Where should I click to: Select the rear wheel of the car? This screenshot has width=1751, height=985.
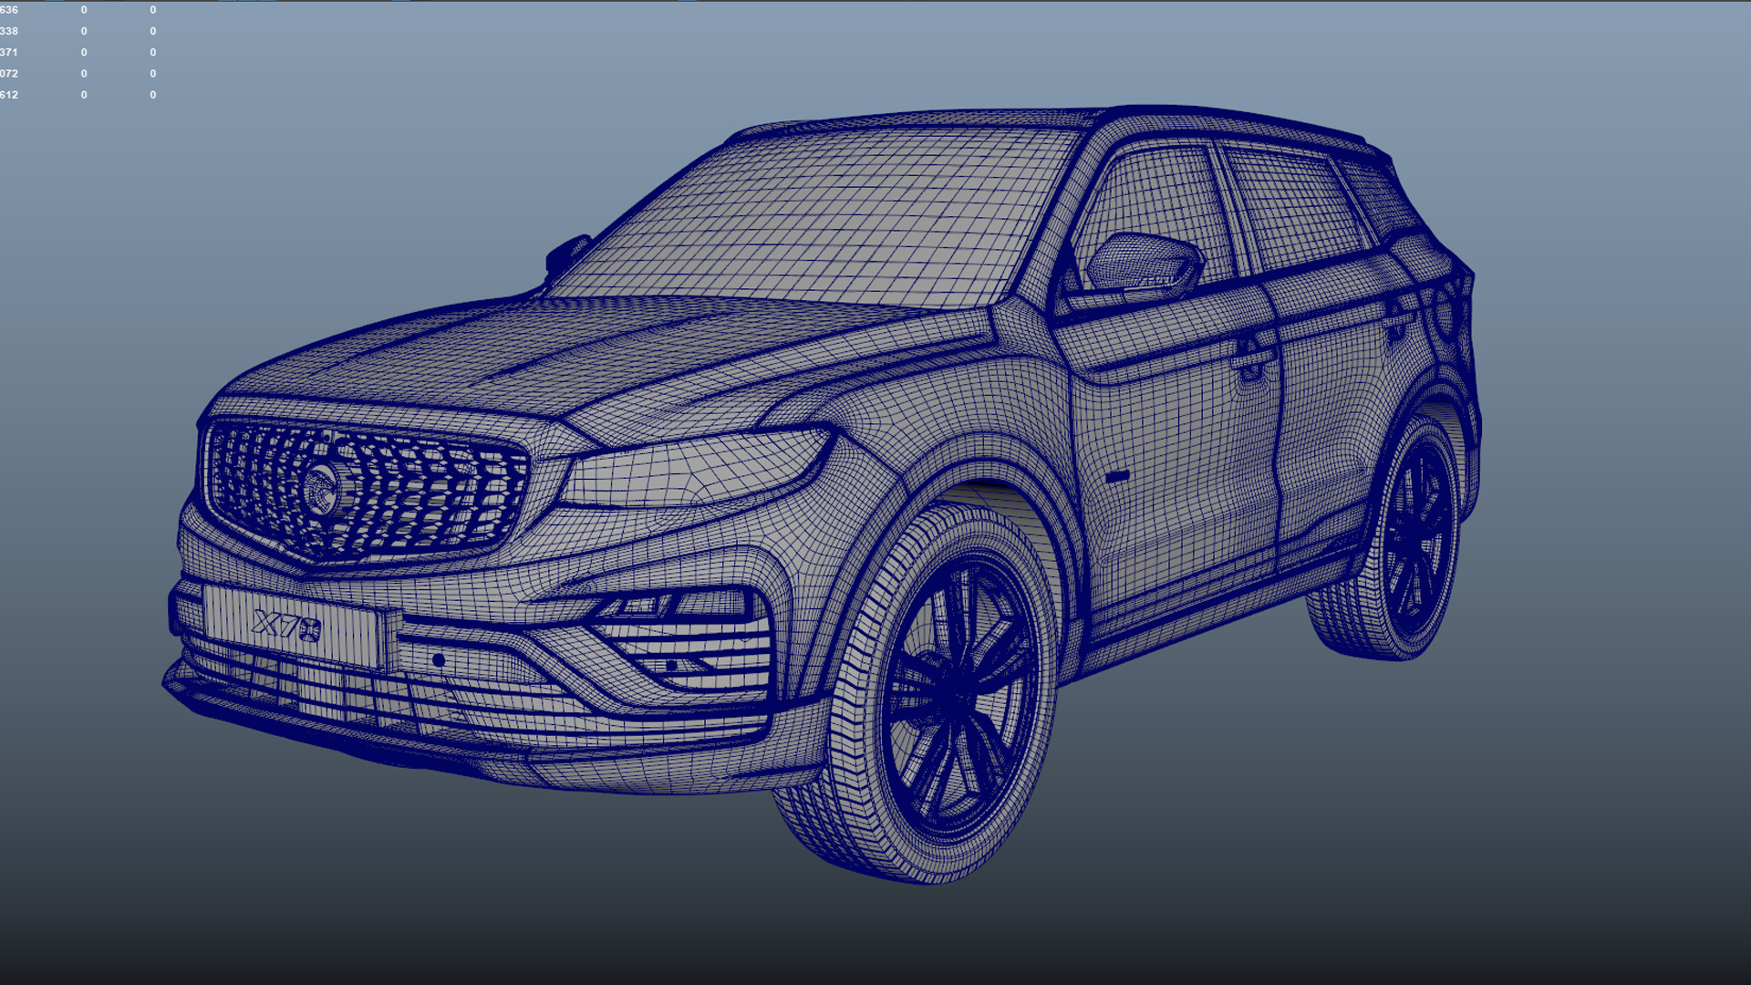(x=1394, y=538)
